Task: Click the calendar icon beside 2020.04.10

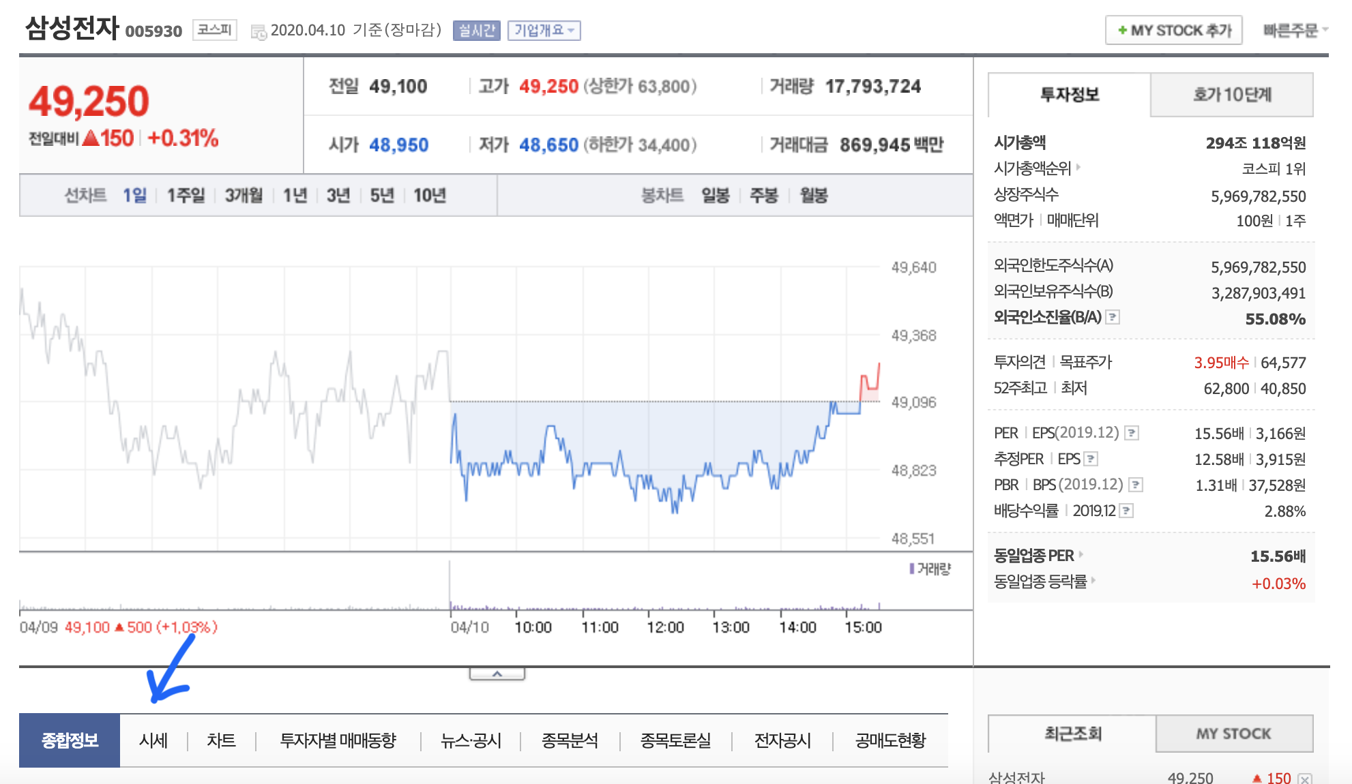Action: 259,32
